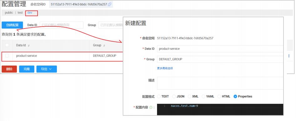
Task: Expand 更多高级选项 link
Action: tap(165, 68)
